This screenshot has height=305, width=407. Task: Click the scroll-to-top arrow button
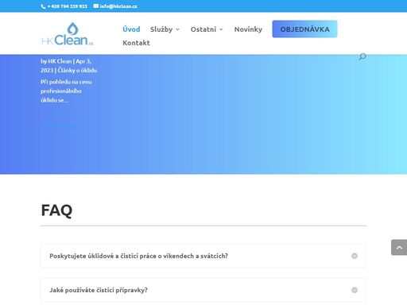coord(399,248)
